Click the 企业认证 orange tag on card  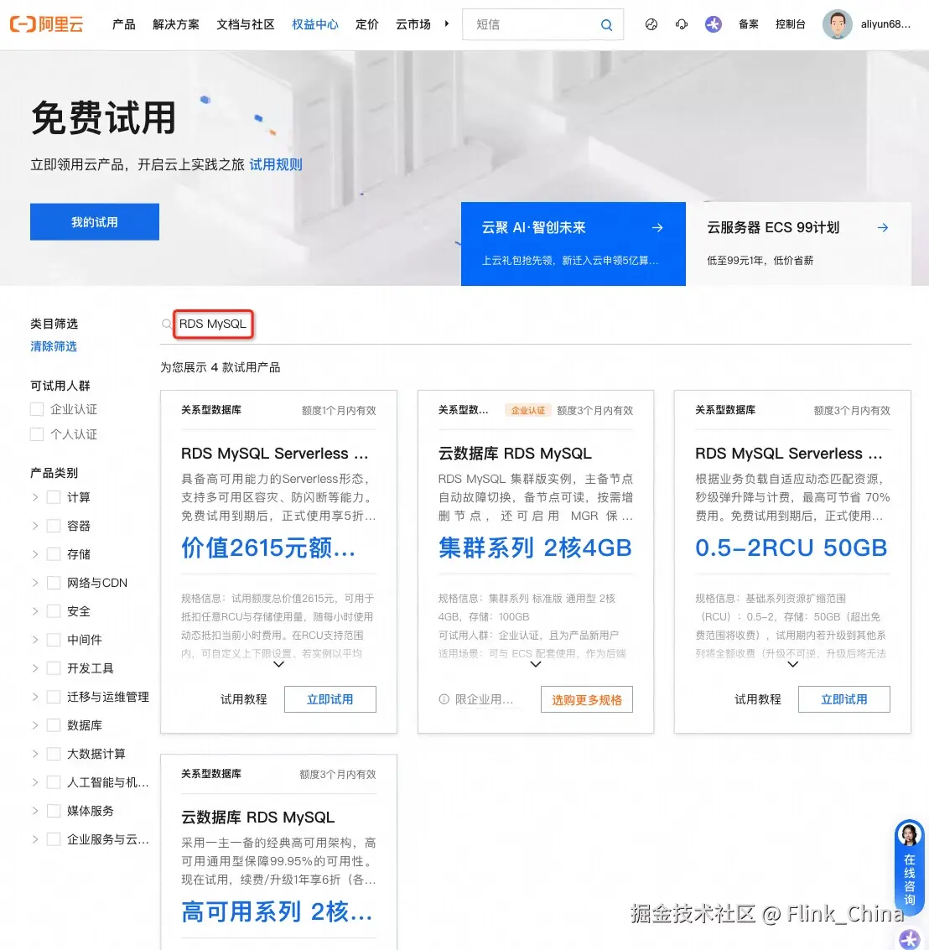click(x=528, y=410)
